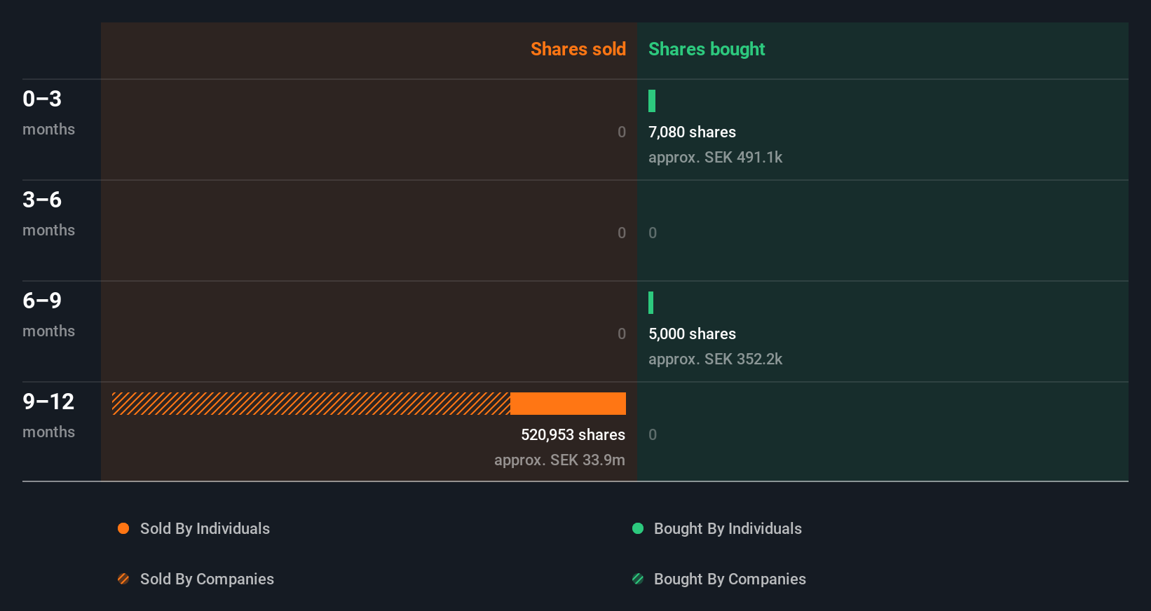Select the Sold By Companies legend label
1151x611 pixels.
(207, 579)
